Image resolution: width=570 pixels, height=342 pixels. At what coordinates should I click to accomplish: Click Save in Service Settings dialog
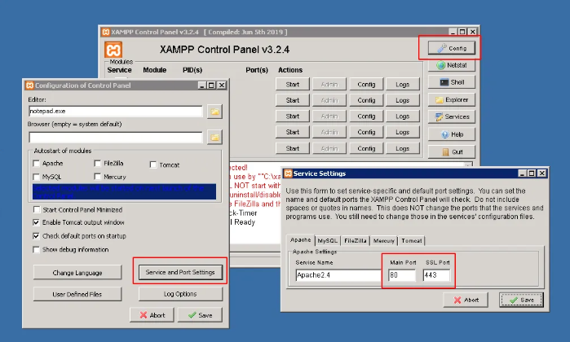coord(521,300)
